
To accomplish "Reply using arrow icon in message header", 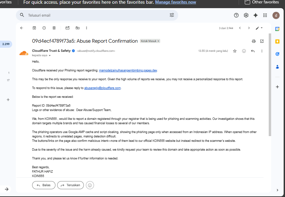I will (253, 51).
